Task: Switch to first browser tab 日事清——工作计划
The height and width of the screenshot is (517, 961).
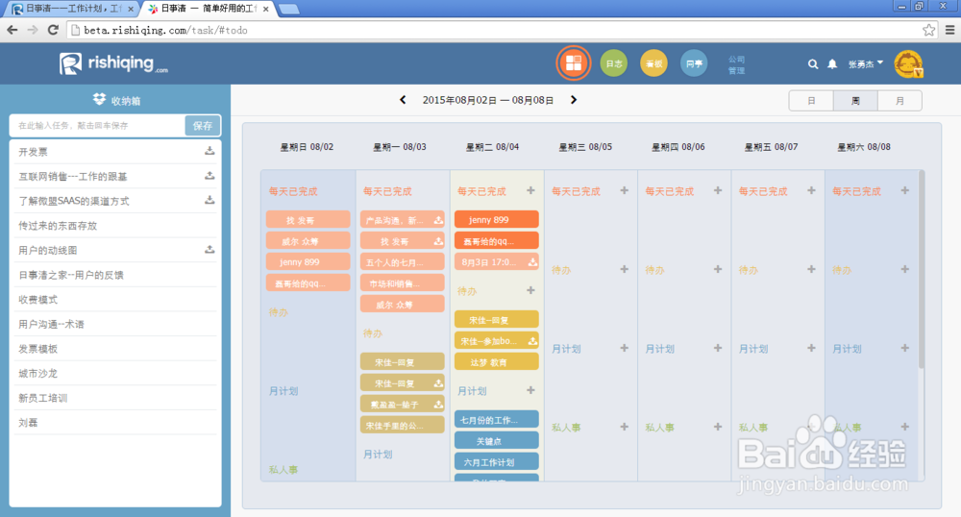Action: pyautogui.click(x=72, y=9)
